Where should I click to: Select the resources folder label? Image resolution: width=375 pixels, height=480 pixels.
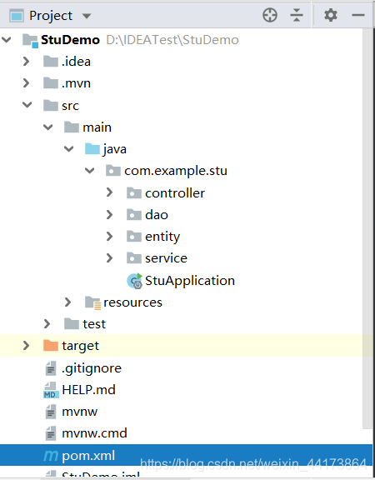click(x=132, y=302)
